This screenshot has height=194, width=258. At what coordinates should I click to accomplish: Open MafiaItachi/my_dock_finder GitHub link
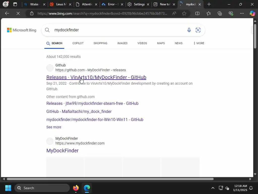point(79,111)
